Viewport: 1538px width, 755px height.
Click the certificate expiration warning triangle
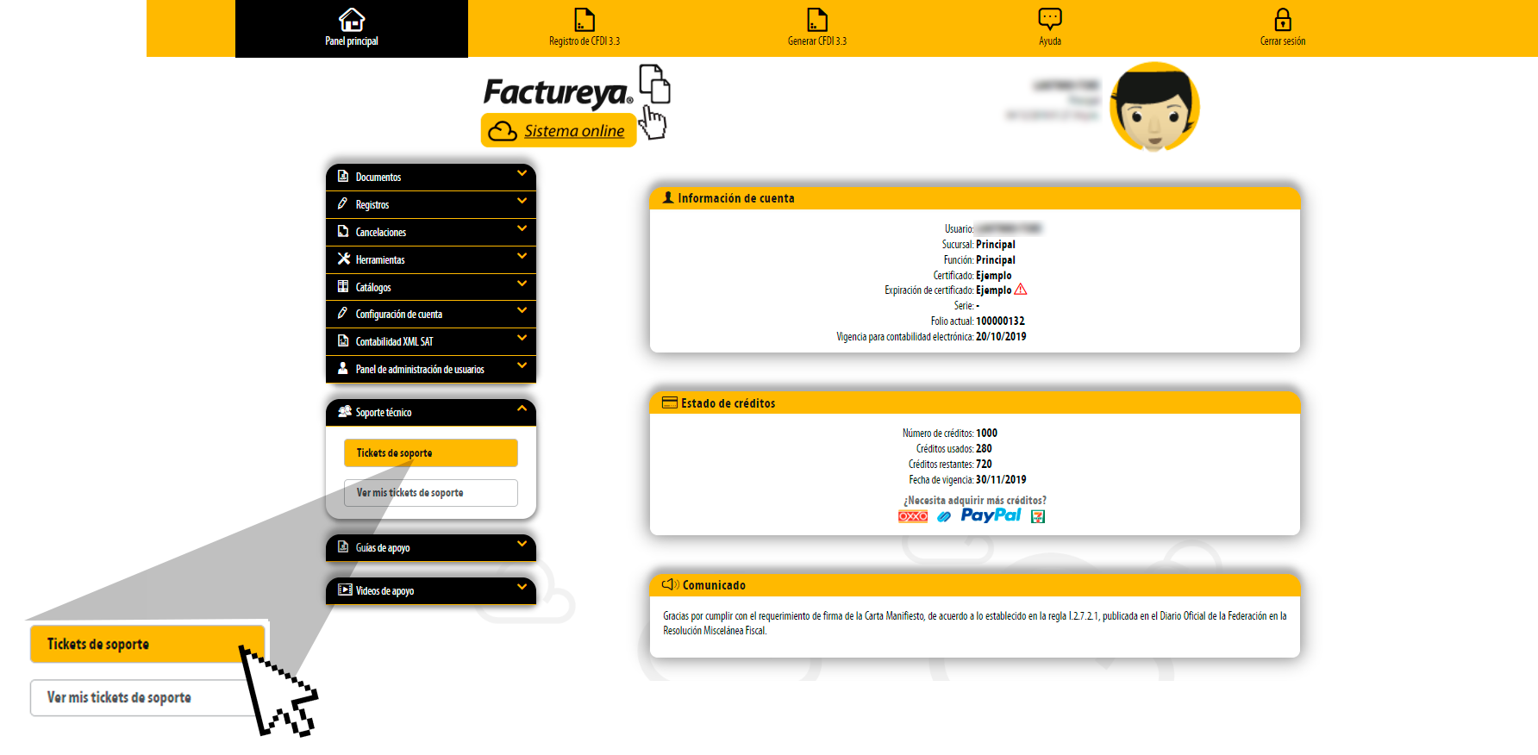point(1021,290)
